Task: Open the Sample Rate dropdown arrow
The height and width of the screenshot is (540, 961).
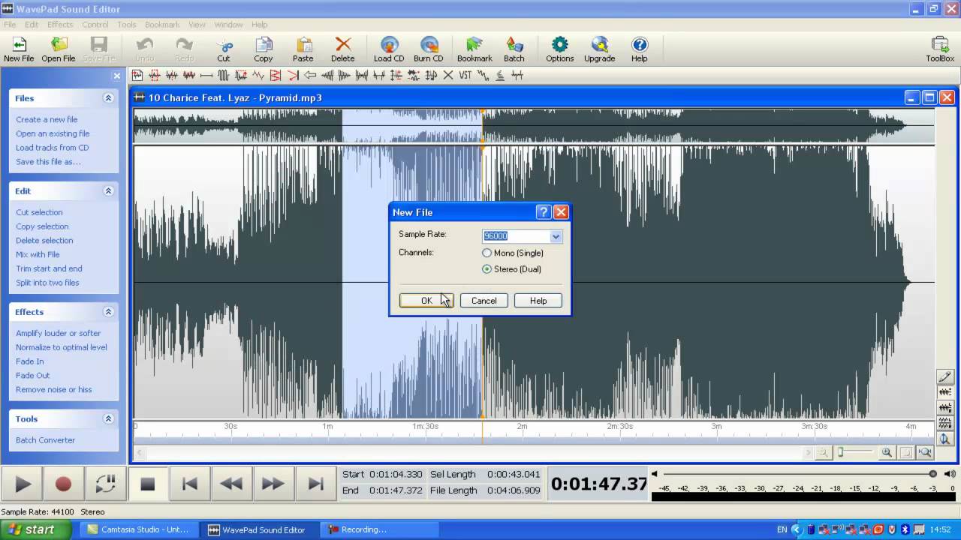Action: pos(556,236)
